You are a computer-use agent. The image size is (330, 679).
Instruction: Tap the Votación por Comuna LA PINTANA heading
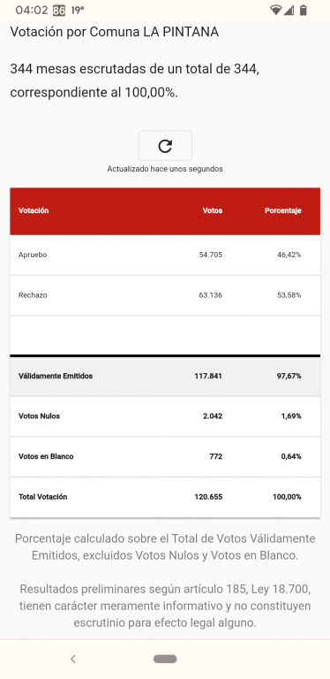click(x=115, y=32)
